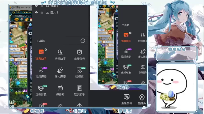Open 房管助手 in the large toolbox
This screenshot has height=114, width=204.
tap(60, 55)
